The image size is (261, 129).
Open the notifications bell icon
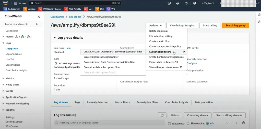pos(178,3)
